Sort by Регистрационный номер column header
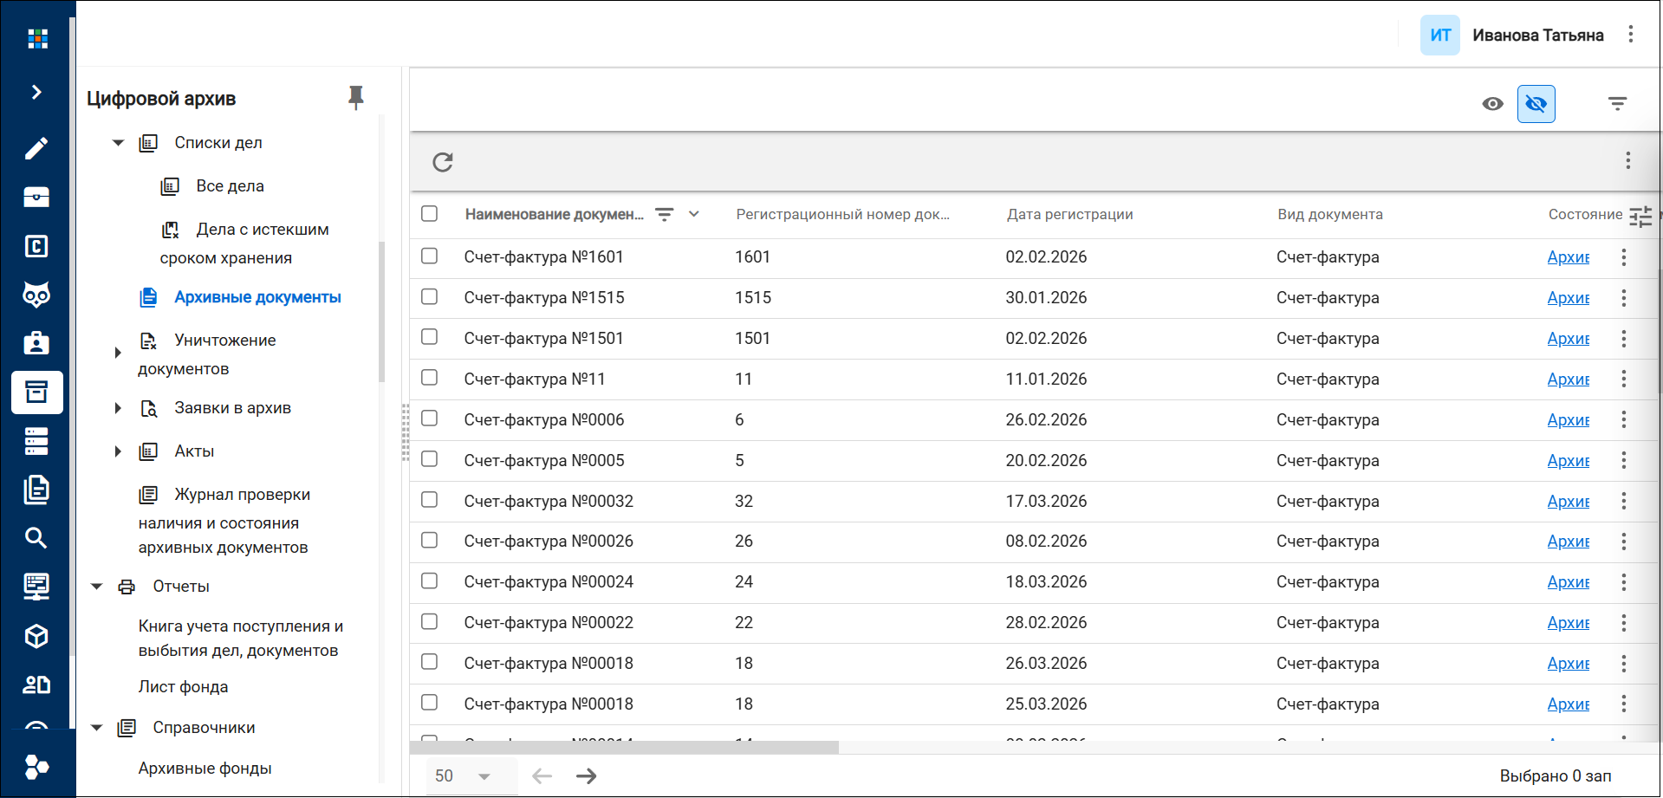This screenshot has height=798, width=1663. (842, 215)
